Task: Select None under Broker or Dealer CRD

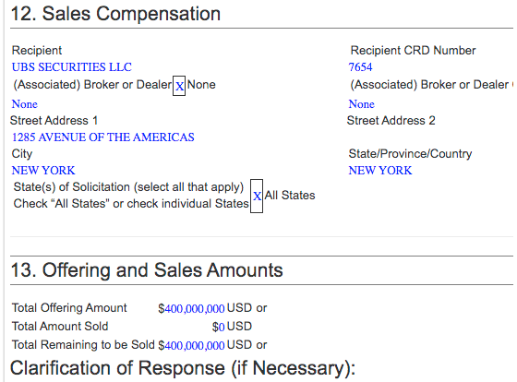Action: coord(362,104)
